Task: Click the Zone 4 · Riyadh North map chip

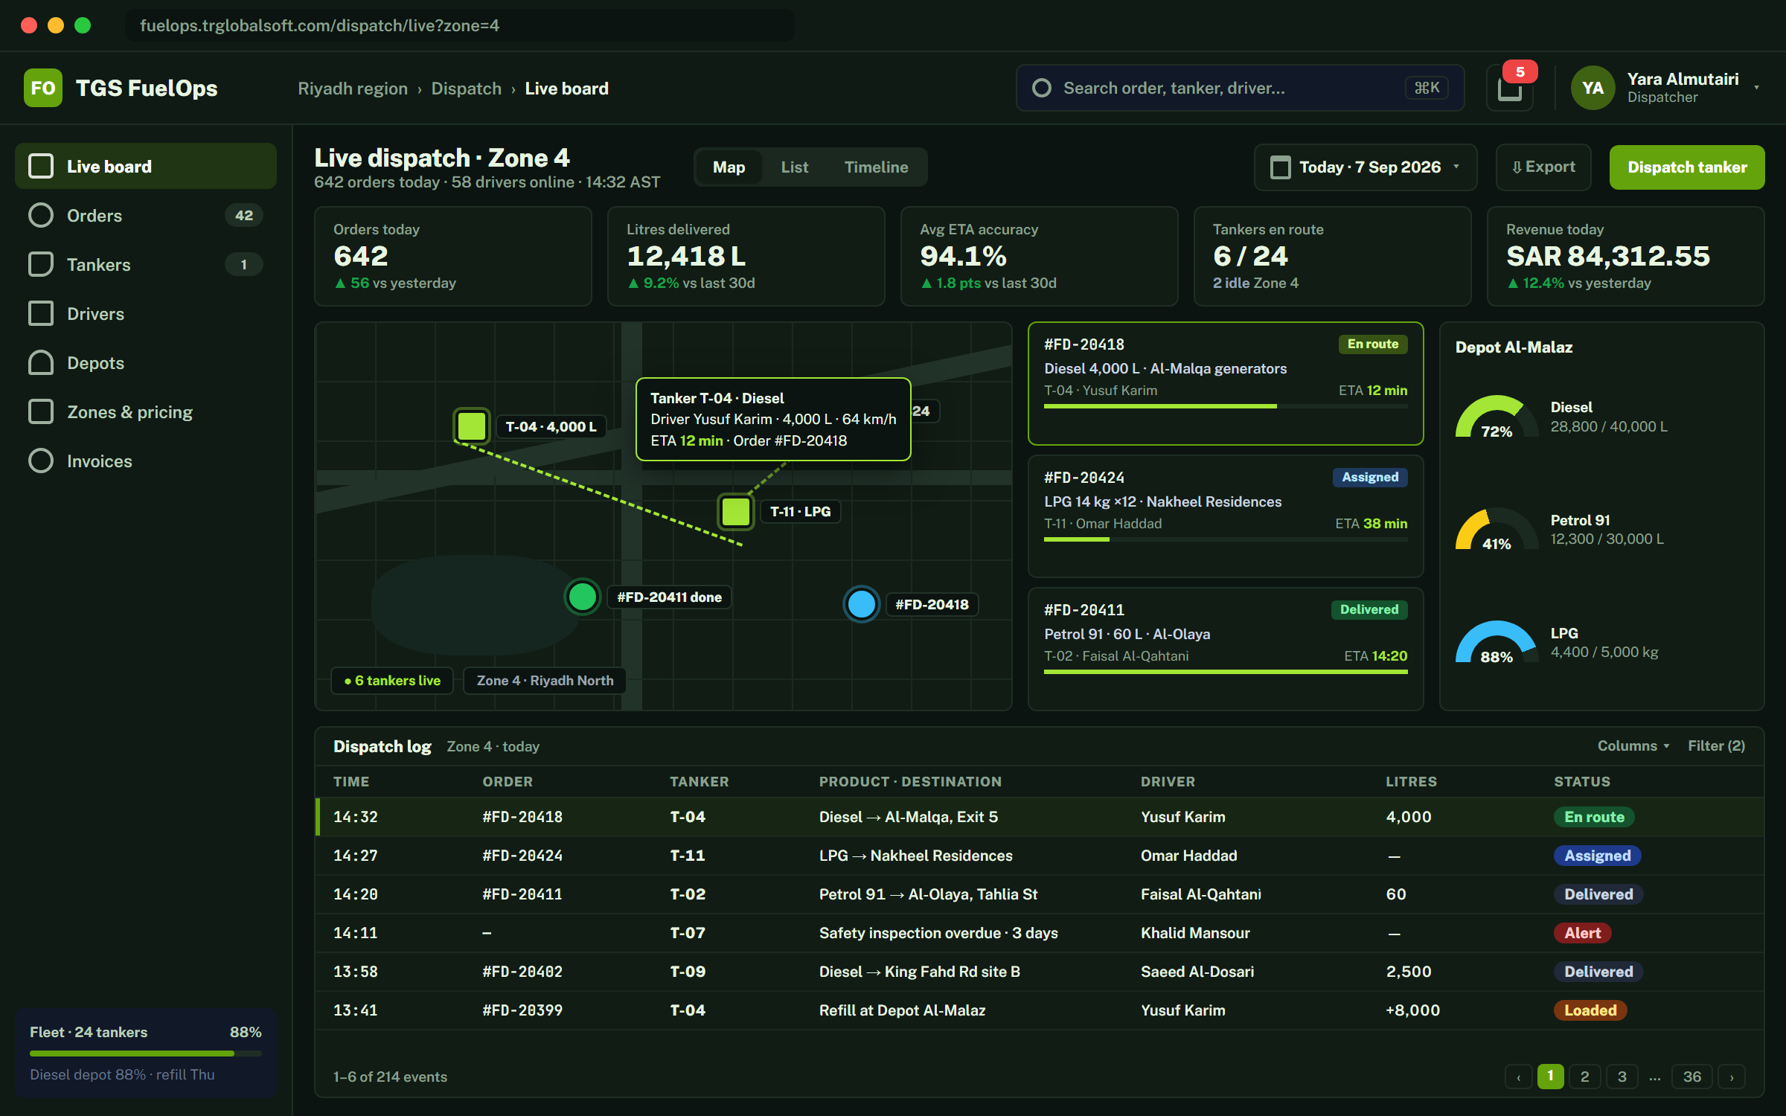Action: coord(545,680)
